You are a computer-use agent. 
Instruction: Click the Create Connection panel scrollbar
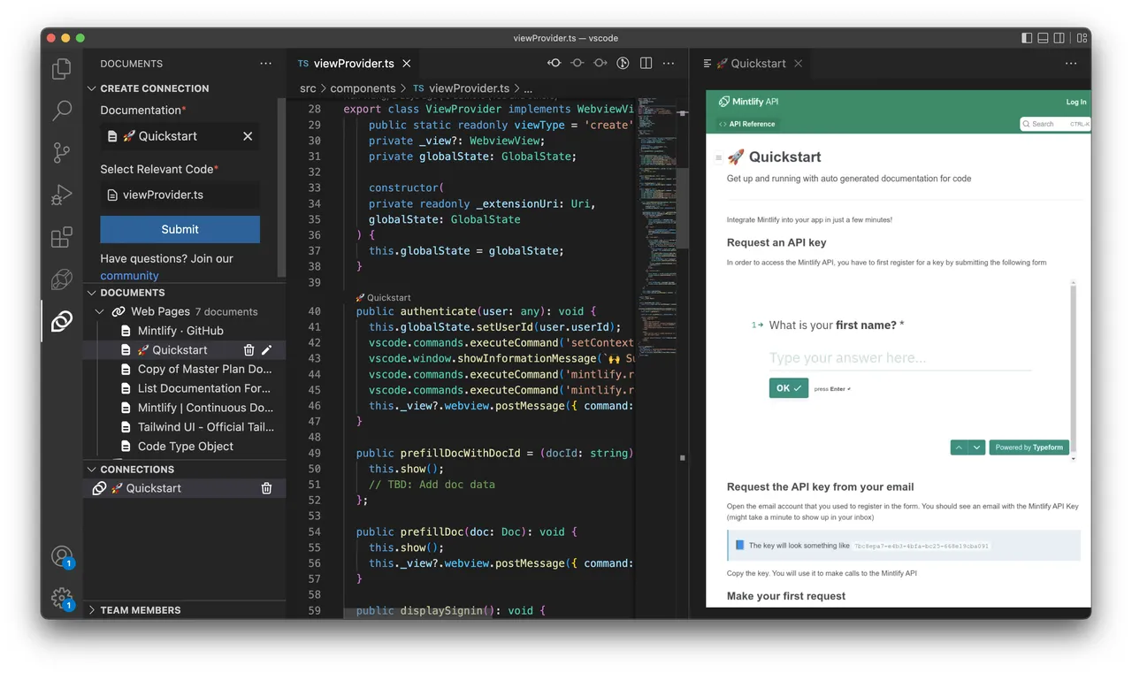281,186
